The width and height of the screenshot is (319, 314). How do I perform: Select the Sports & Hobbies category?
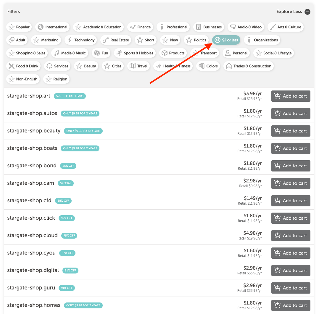[135, 53]
